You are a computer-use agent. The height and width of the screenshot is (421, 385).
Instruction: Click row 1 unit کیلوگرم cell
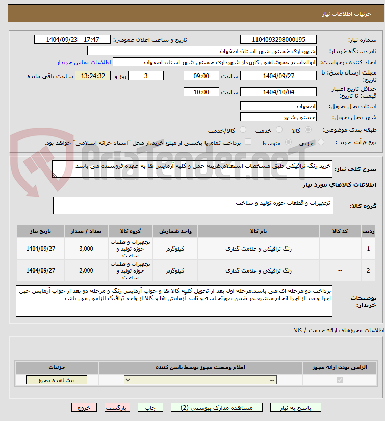click(x=175, y=249)
